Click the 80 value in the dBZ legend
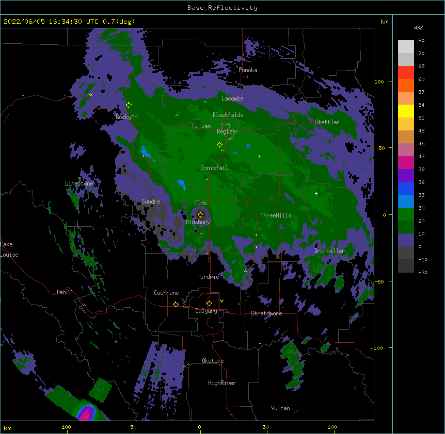The image size is (445, 434). point(421,41)
